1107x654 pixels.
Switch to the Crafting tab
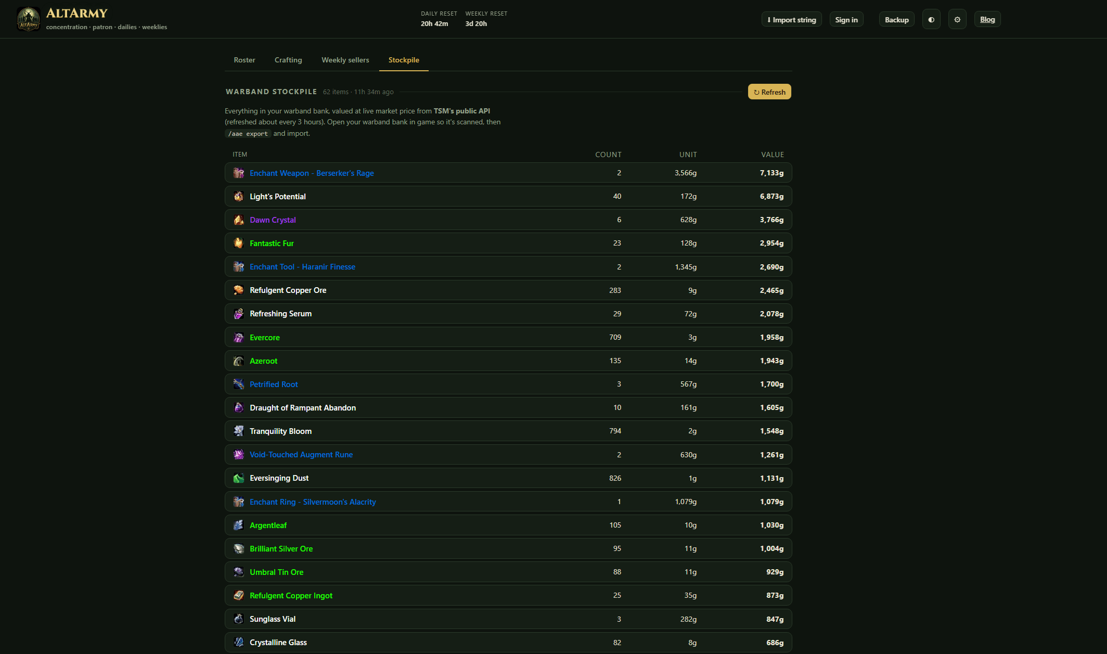288,60
